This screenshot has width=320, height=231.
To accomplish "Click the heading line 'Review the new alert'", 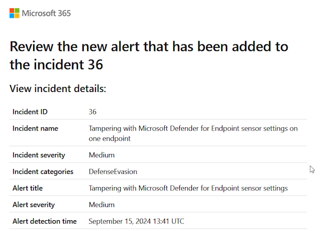I will [149, 46].
